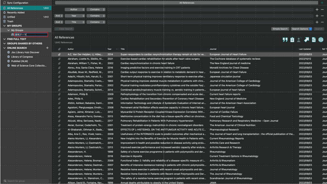Screen dimensions: 327x184
Task: Open Contains dropdown in the Year row
Action: [x=96, y=16]
